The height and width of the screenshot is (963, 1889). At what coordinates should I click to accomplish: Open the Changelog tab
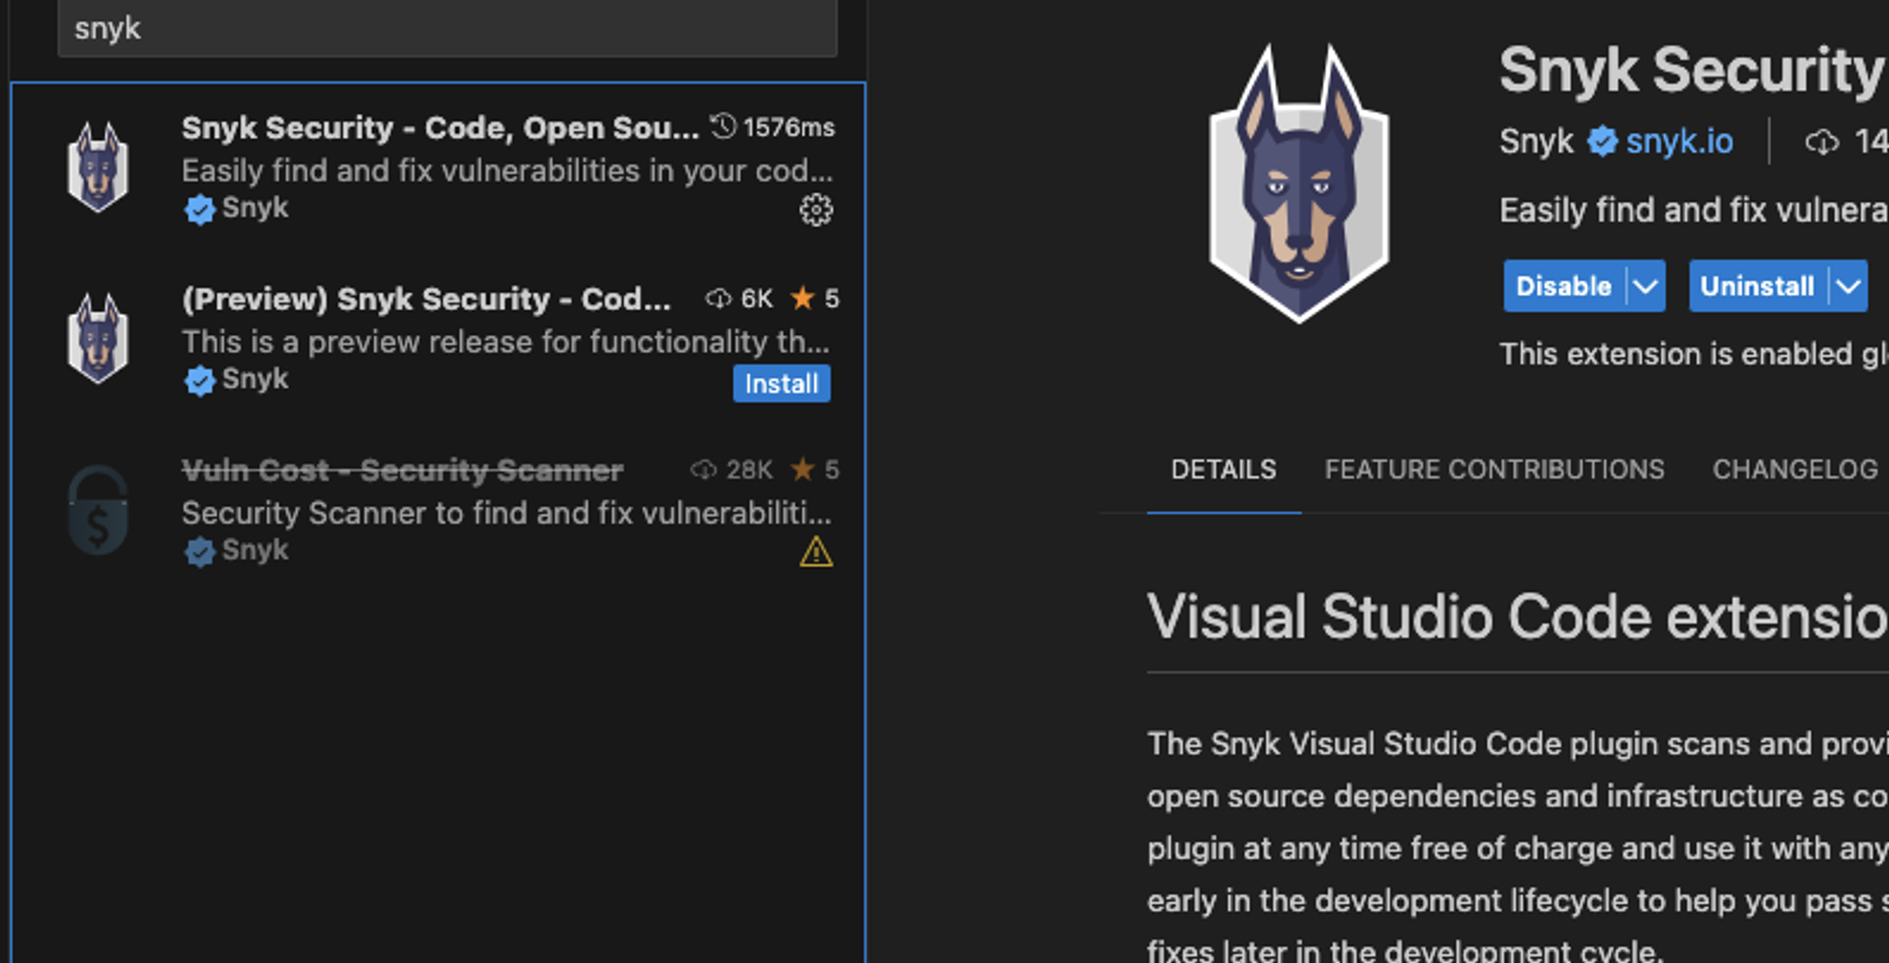pyautogui.click(x=1795, y=469)
